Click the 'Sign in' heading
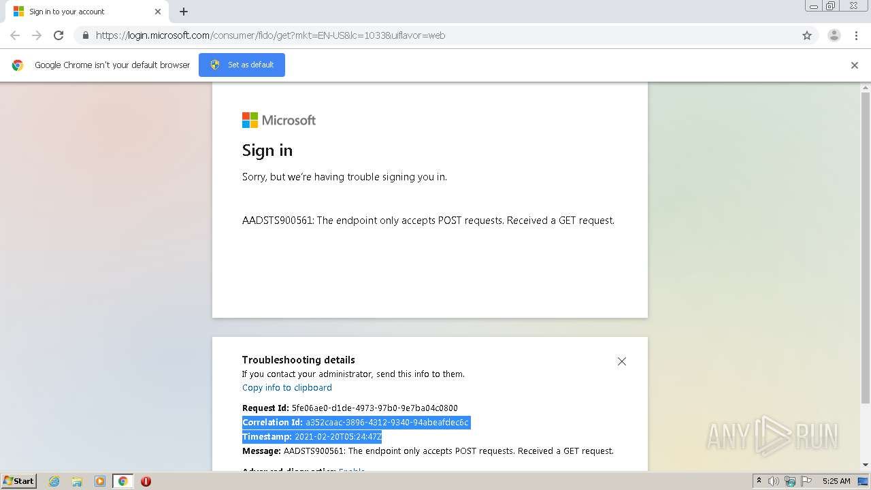Screen dimensions: 871x490 pos(267,150)
